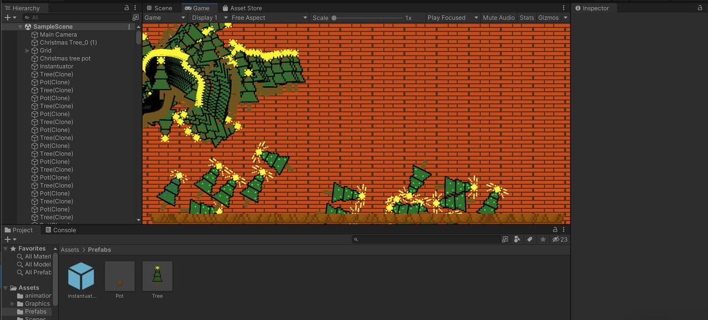Open Project search by type filter icon
The height and width of the screenshot is (320, 708).
(x=517, y=239)
